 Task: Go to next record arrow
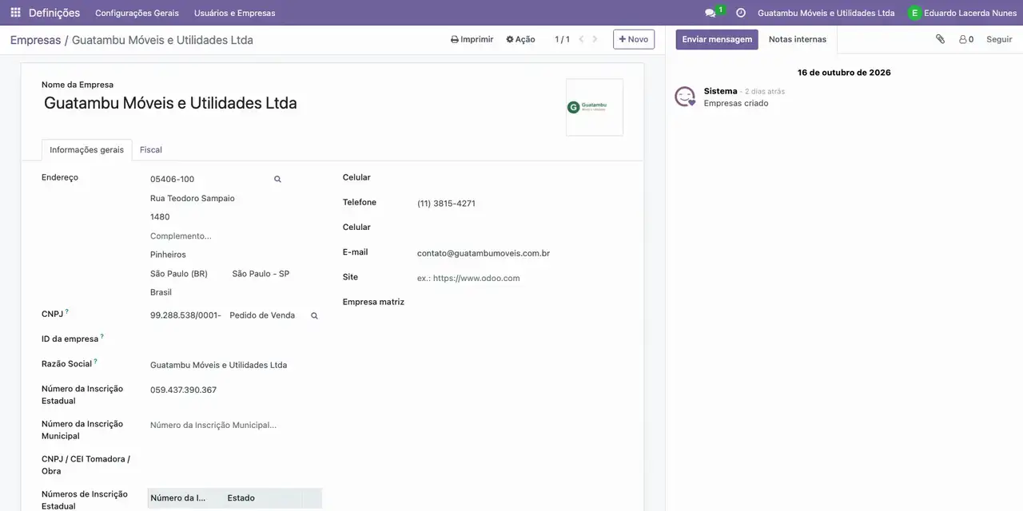pyautogui.click(x=595, y=39)
